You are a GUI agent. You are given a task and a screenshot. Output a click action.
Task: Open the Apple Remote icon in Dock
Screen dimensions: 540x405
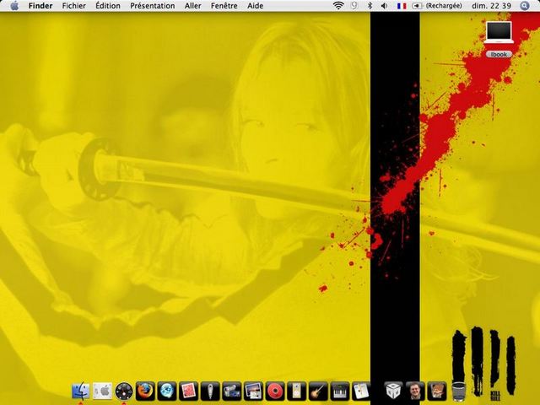(210, 391)
